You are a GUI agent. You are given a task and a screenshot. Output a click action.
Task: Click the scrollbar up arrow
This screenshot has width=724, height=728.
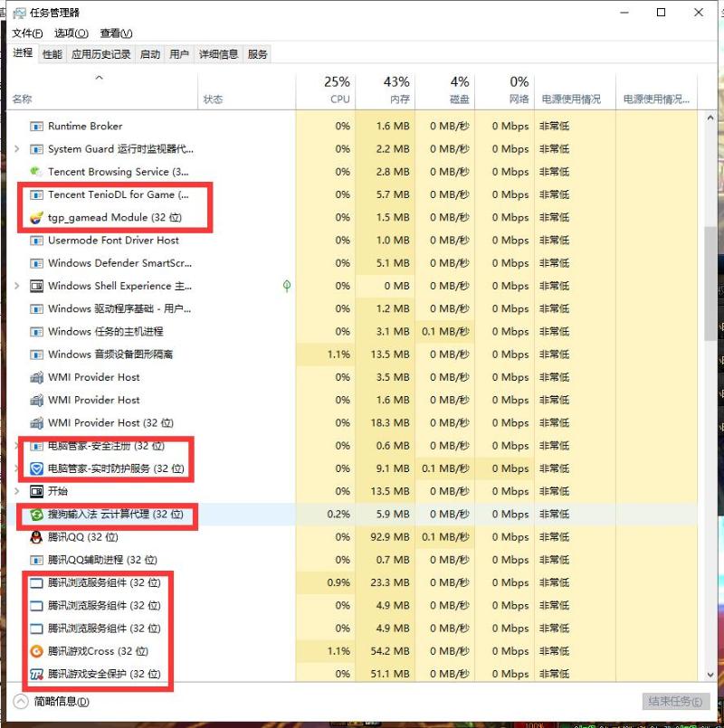pos(710,118)
